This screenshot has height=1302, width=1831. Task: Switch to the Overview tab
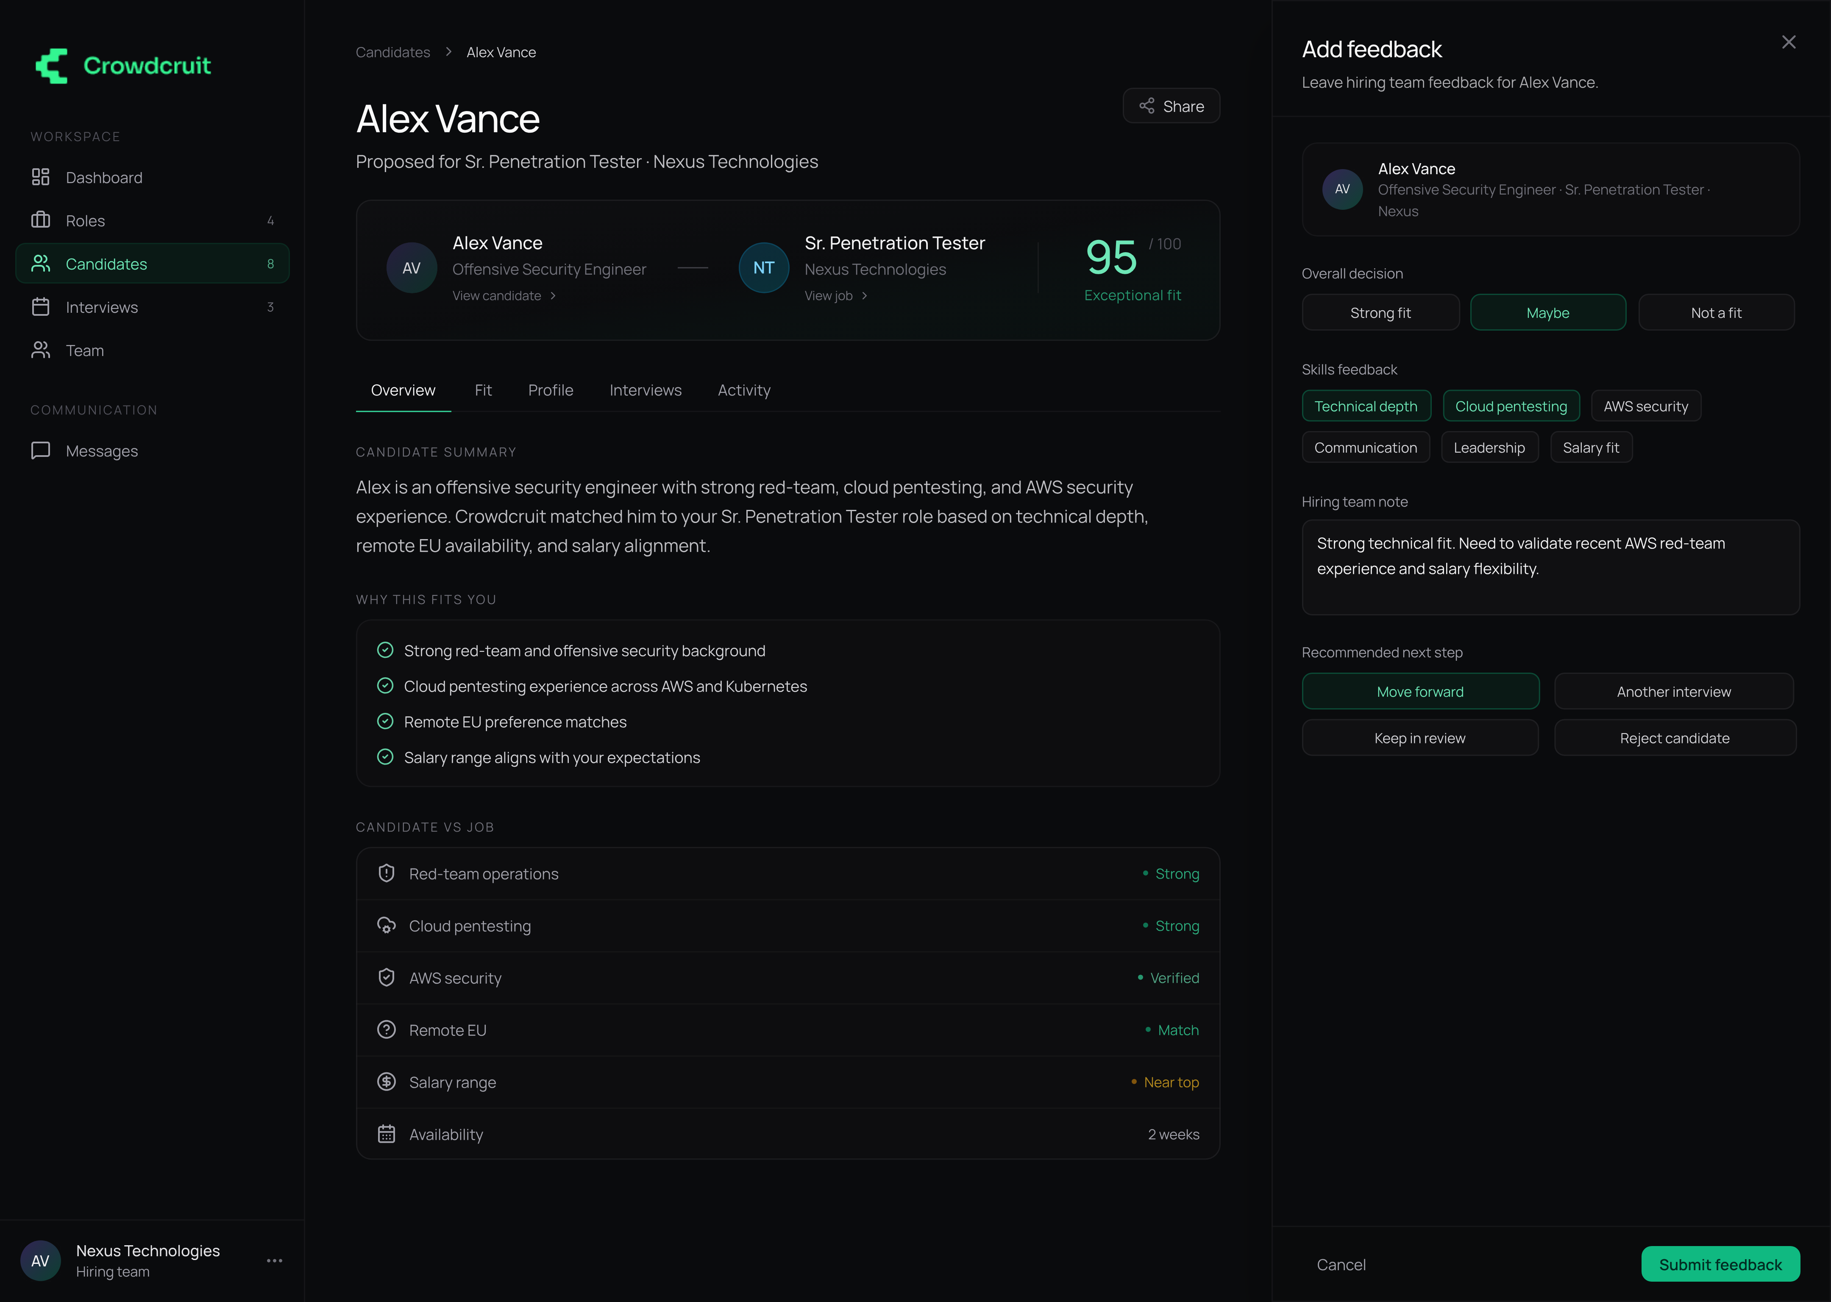403,390
